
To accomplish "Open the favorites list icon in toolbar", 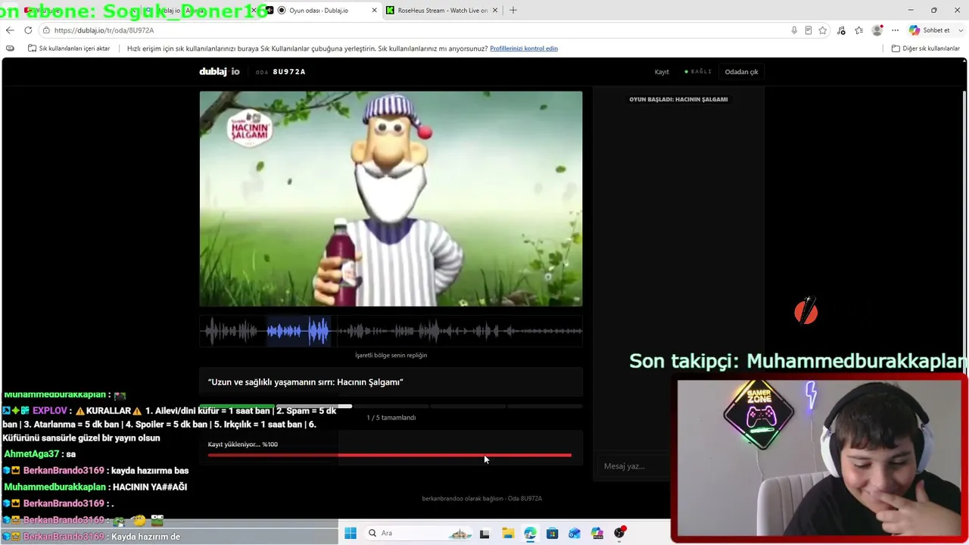I will 859,30.
